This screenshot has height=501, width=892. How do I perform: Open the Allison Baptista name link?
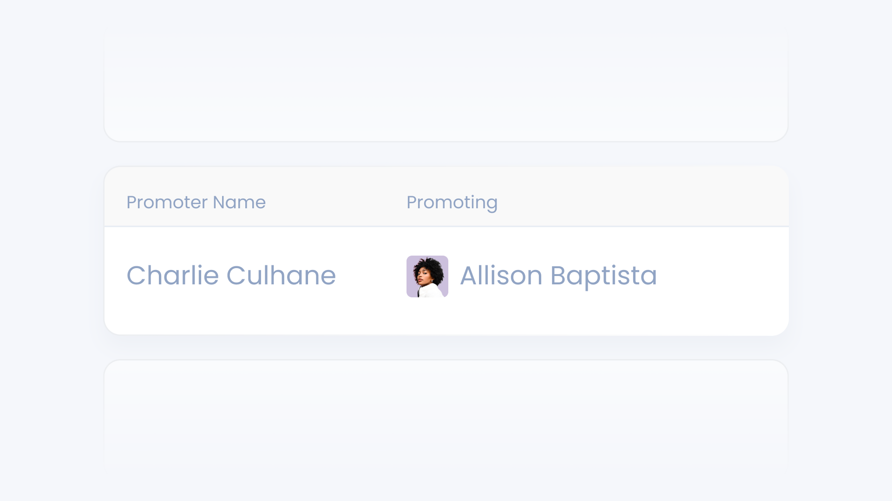(558, 276)
